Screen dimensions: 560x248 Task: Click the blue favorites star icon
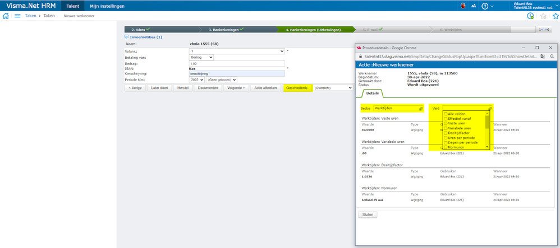coord(556,16)
